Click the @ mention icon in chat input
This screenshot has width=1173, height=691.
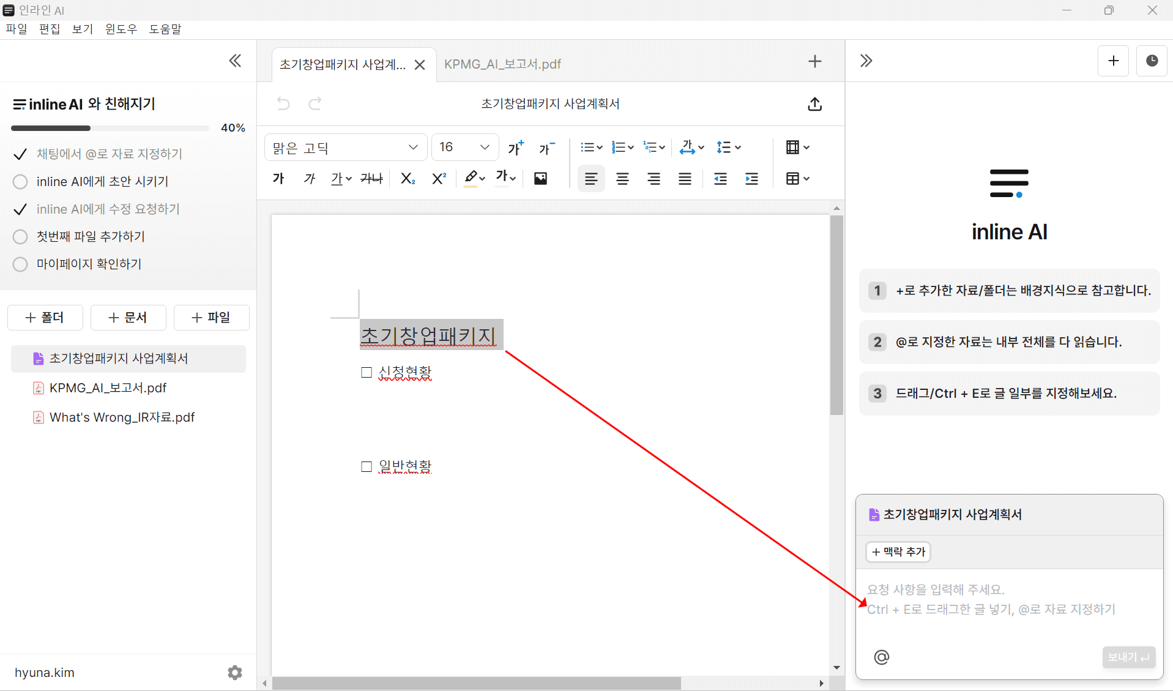point(881,657)
